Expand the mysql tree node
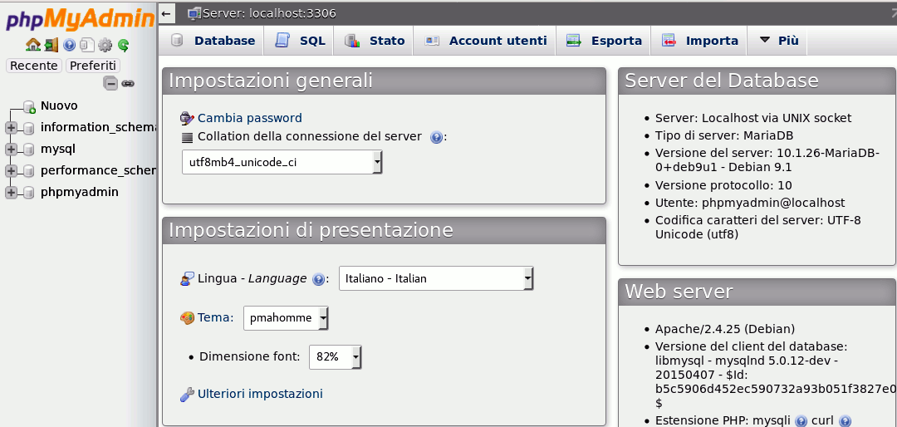This screenshot has width=897, height=427. (x=11, y=150)
